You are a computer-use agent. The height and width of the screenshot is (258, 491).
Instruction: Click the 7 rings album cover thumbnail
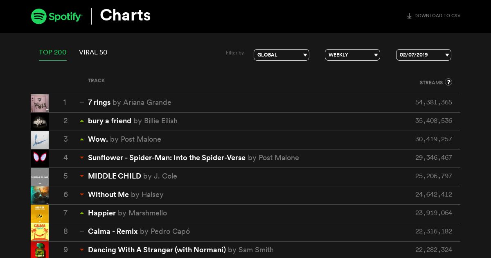[40, 103]
